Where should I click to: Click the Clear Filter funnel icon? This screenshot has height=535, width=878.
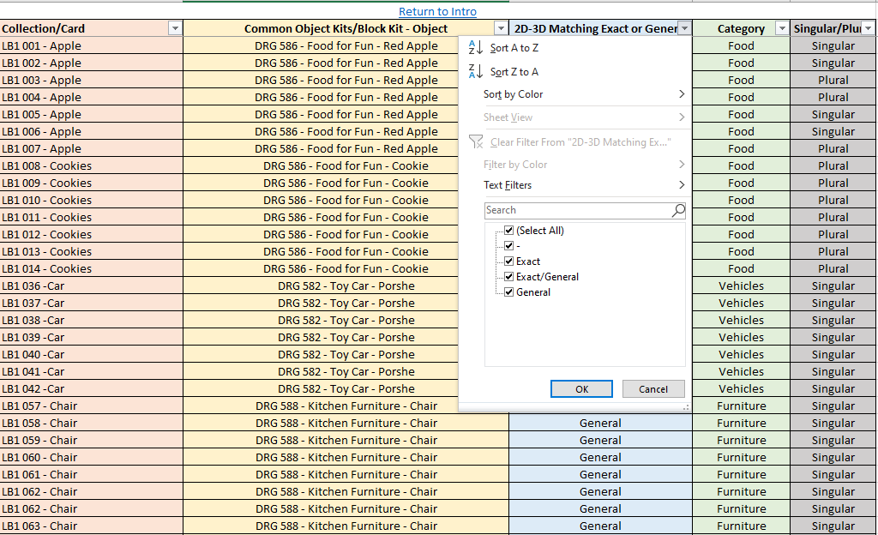click(476, 142)
